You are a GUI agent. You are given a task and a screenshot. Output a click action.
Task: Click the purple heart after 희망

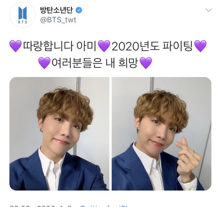click(x=146, y=63)
